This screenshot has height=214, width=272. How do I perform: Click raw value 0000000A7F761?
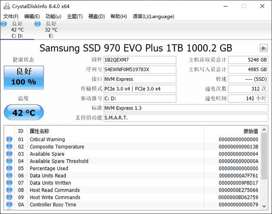click(239, 176)
